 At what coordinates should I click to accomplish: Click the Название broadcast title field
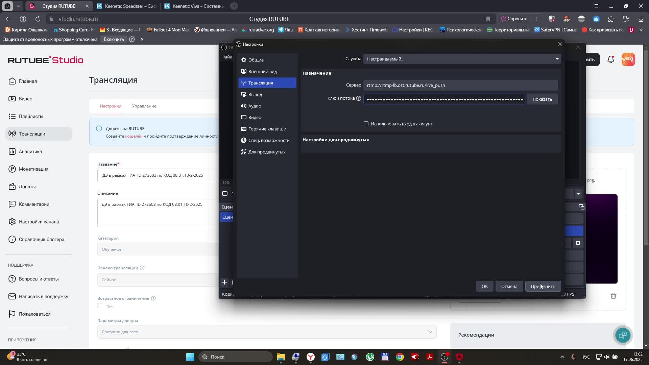coord(158,175)
